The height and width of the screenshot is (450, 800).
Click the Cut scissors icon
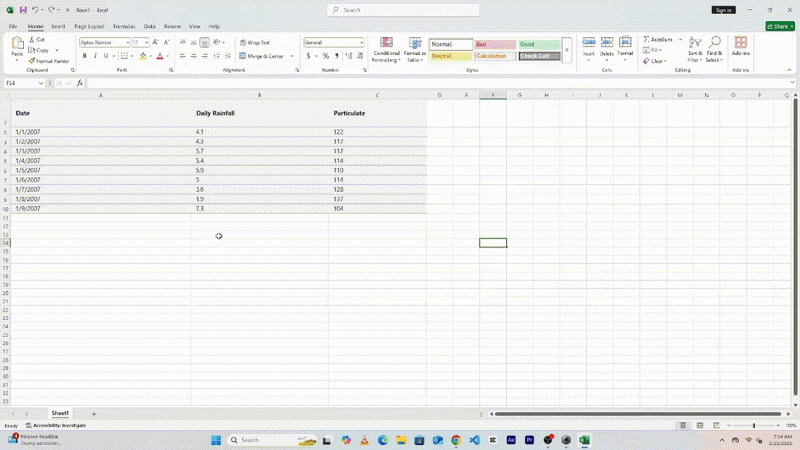(32, 39)
